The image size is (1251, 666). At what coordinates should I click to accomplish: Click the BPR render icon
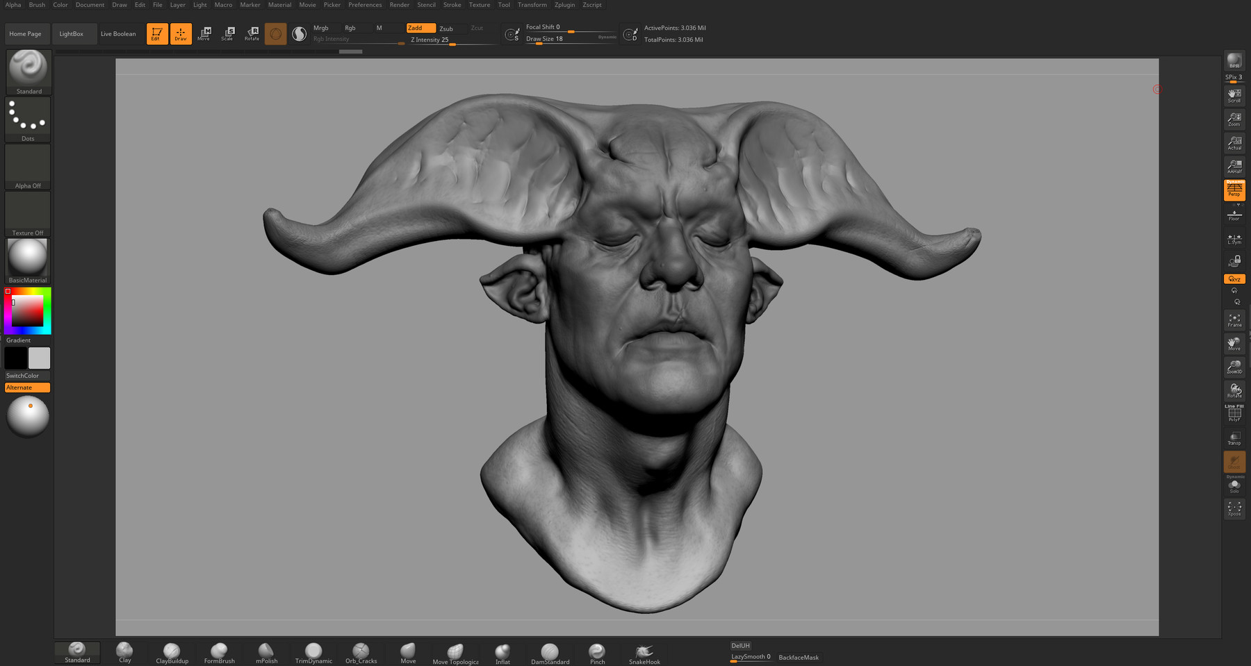(x=1234, y=60)
